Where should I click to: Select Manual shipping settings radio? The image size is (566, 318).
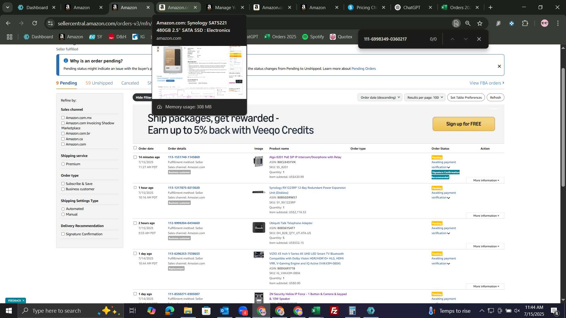[x=63, y=214]
